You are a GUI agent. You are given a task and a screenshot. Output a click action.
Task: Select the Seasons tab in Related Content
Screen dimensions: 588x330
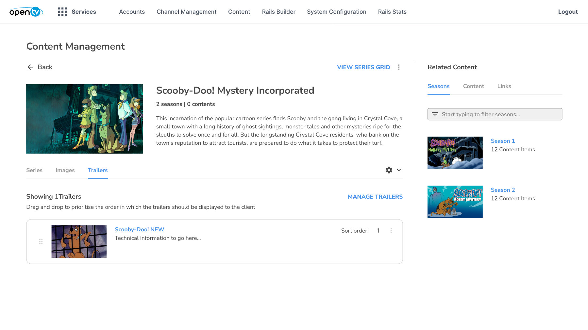(438, 86)
